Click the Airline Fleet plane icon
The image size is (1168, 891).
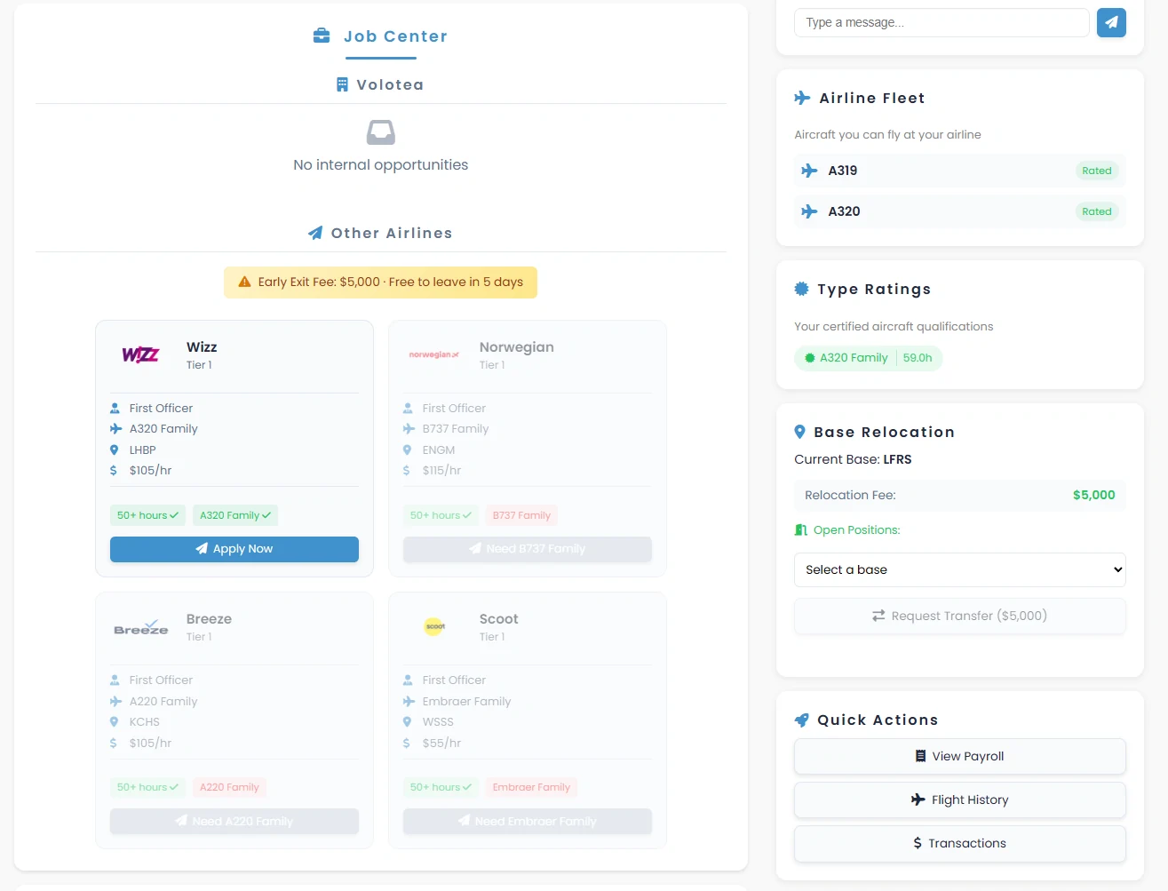tap(802, 98)
